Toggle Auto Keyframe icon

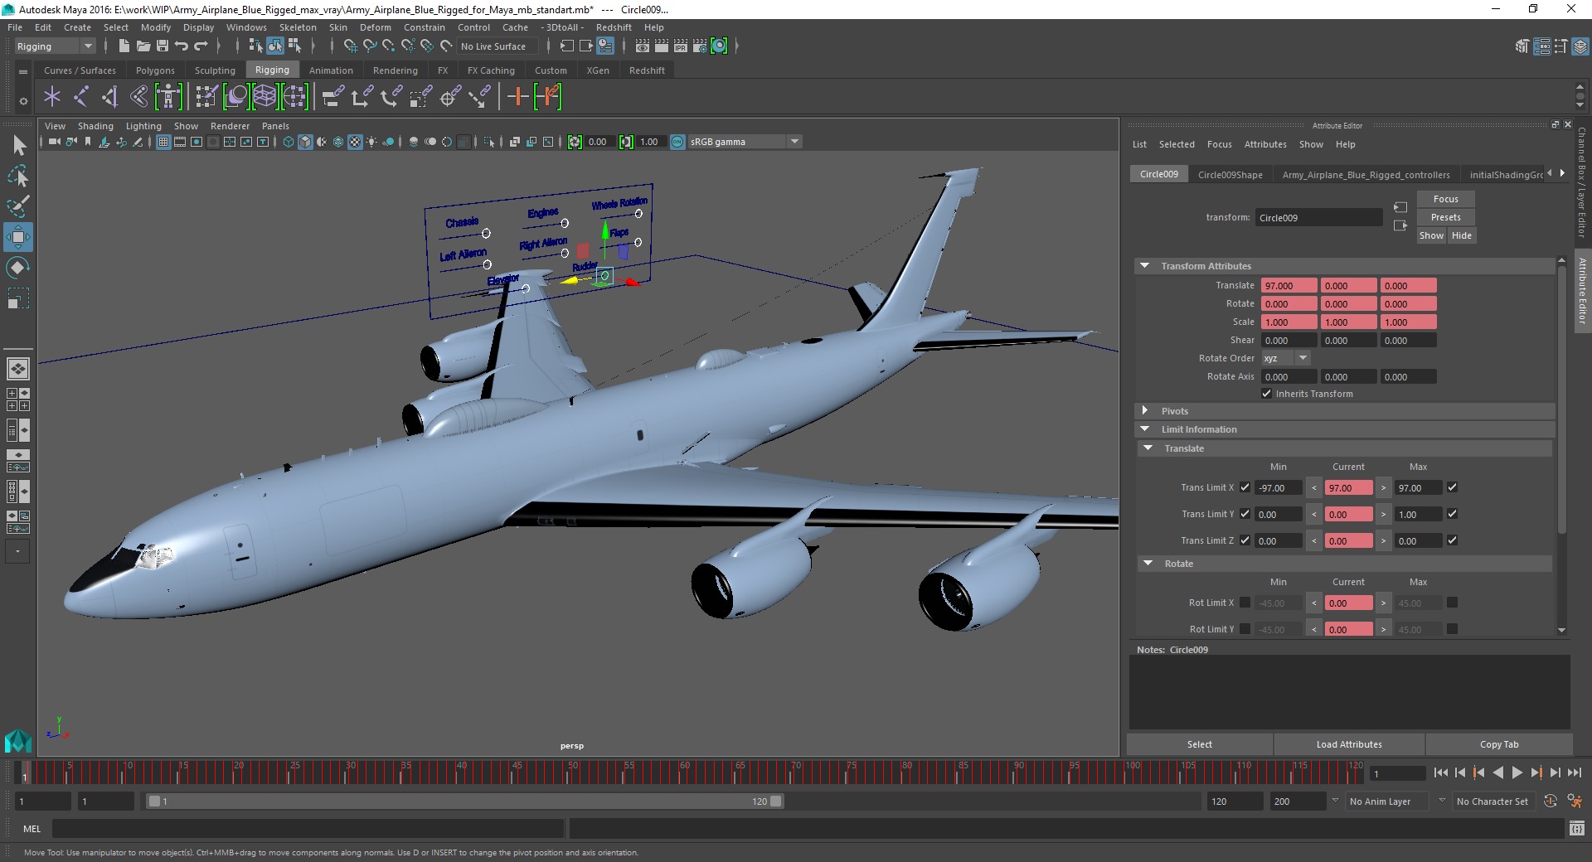pyautogui.click(x=1550, y=801)
